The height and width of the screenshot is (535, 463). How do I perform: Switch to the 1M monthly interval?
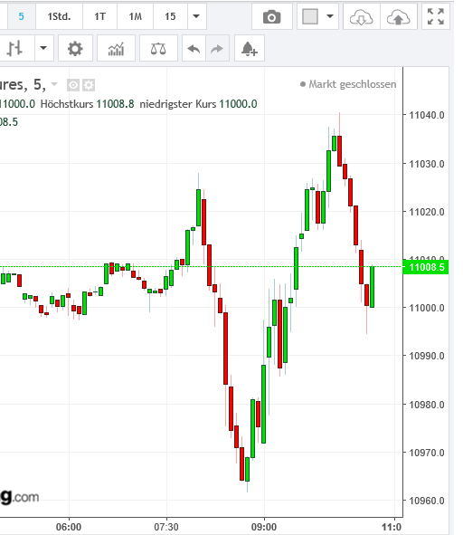[136, 16]
